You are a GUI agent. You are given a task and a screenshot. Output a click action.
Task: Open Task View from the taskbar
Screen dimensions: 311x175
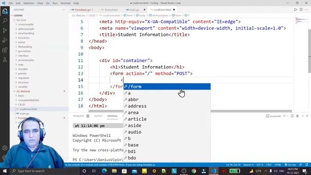click(x=94, y=171)
